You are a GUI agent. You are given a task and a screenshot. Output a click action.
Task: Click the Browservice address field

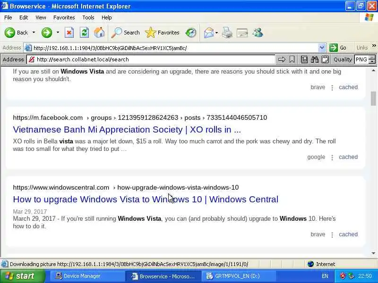pos(155,59)
